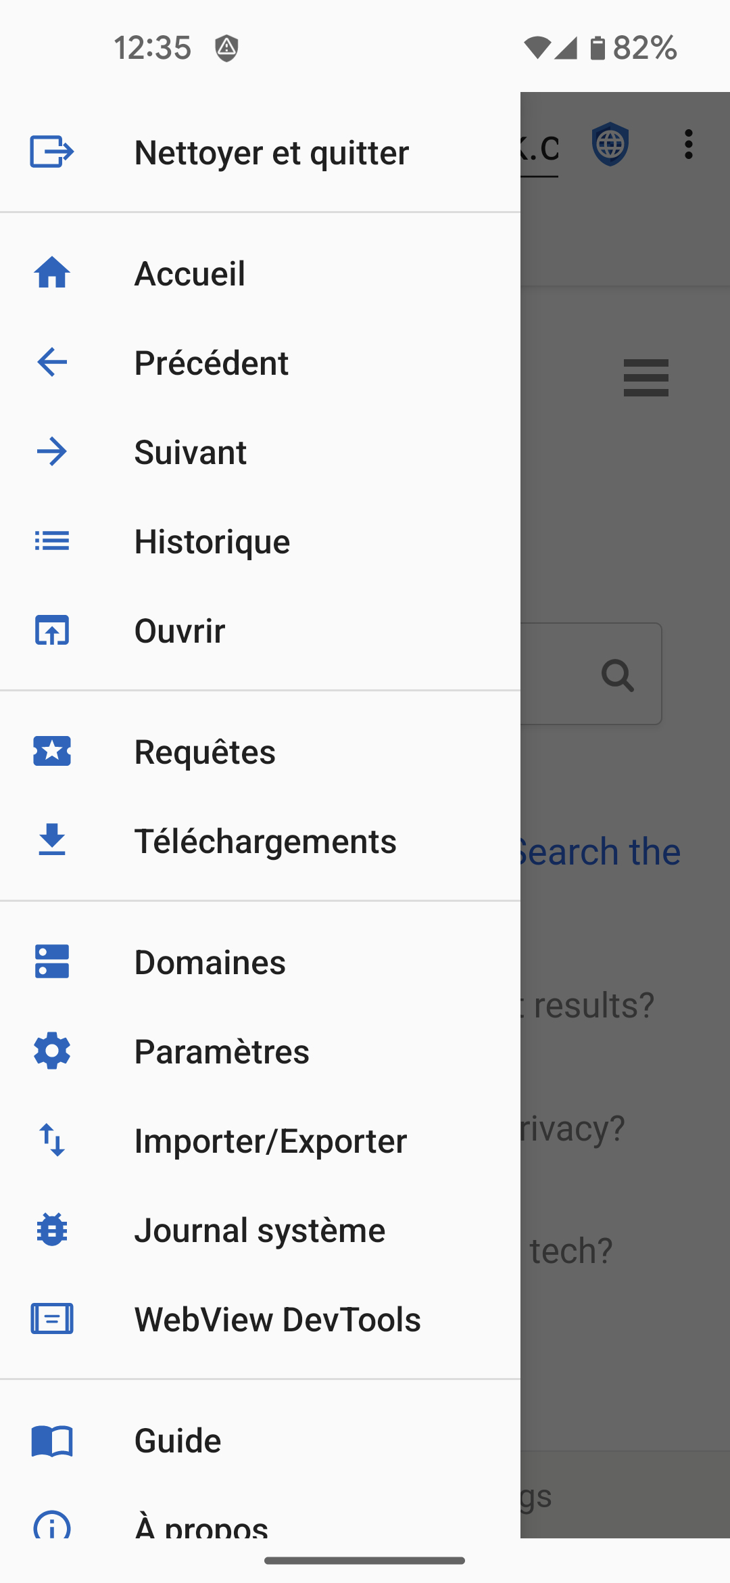730x1583 pixels.
Task: Tap the Téléchargements download arrow icon
Action: point(52,840)
